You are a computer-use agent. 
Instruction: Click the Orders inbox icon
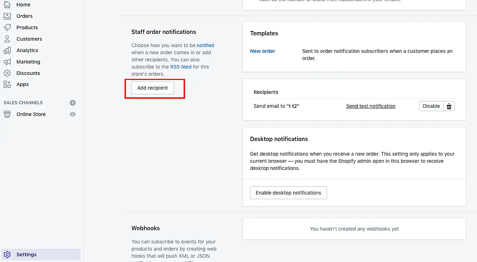7,16
